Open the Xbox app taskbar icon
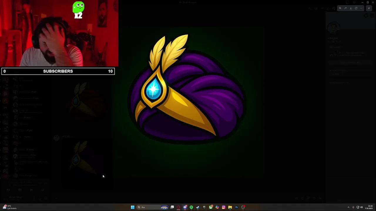 tap(211, 207)
